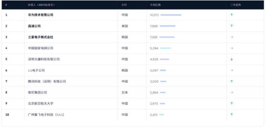
Task: Click the purple patent bar next to 4,628
Action: tap(165, 59)
